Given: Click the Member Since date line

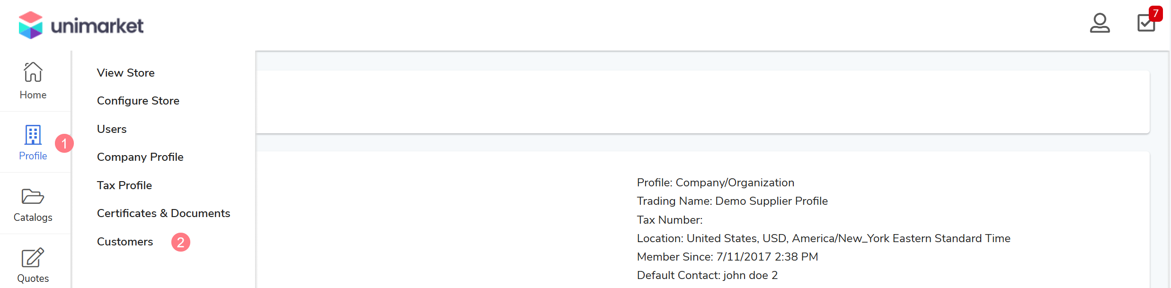Looking at the screenshot, I should click(x=727, y=257).
